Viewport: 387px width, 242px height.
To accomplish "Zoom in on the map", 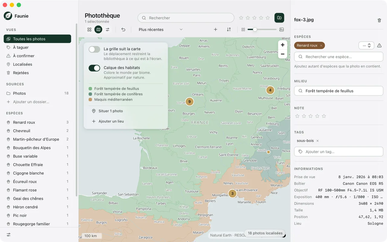I will [282, 45].
